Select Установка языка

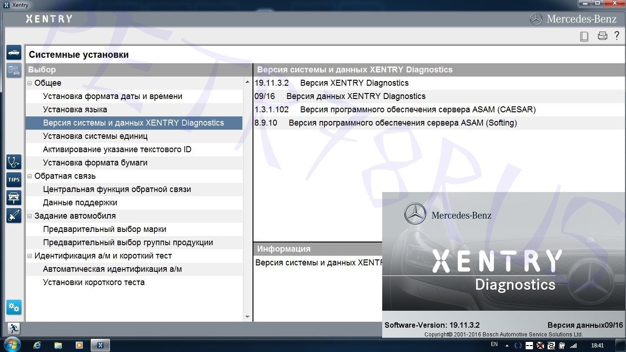point(134,110)
